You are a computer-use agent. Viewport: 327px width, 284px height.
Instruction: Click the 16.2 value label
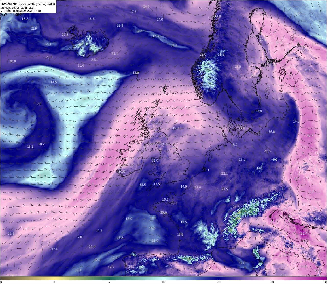(x=25, y=19)
